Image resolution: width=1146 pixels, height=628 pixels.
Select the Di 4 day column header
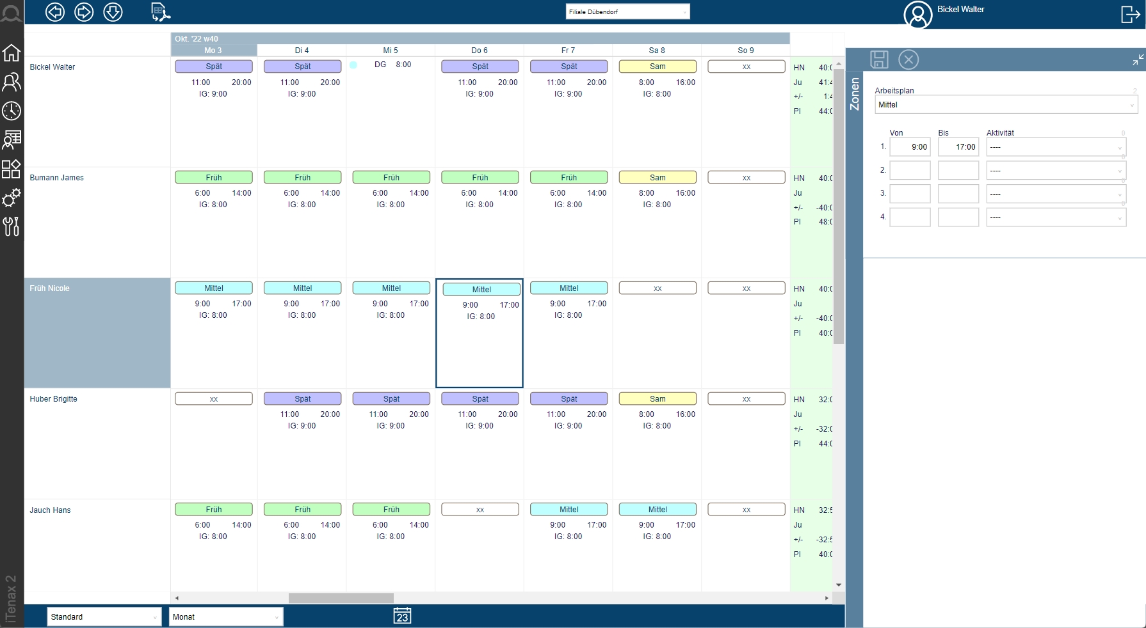pos(302,51)
